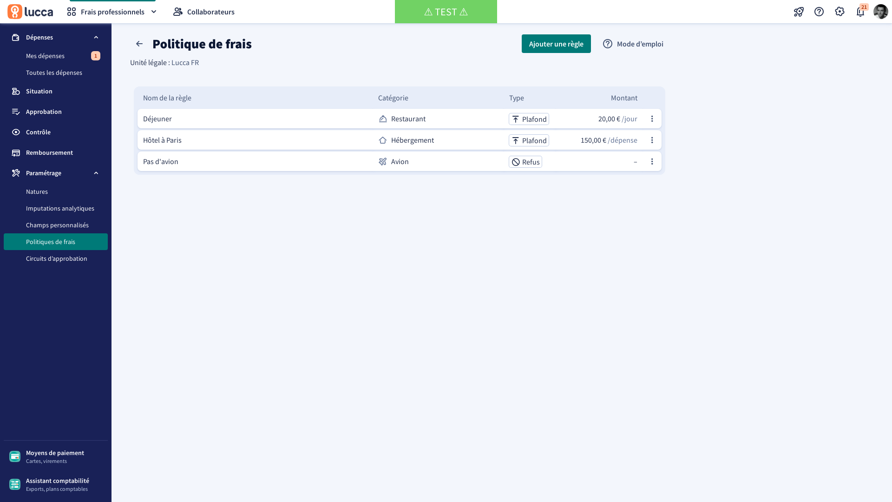Screen dimensions: 892x502
Task: Click the Assistant comptabilité icon
Action: point(15,484)
